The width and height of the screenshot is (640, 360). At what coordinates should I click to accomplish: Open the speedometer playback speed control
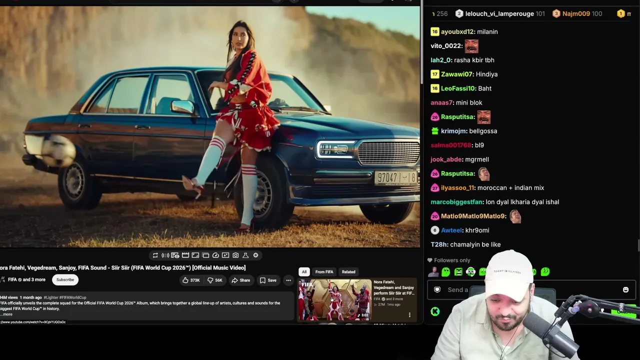215,255
